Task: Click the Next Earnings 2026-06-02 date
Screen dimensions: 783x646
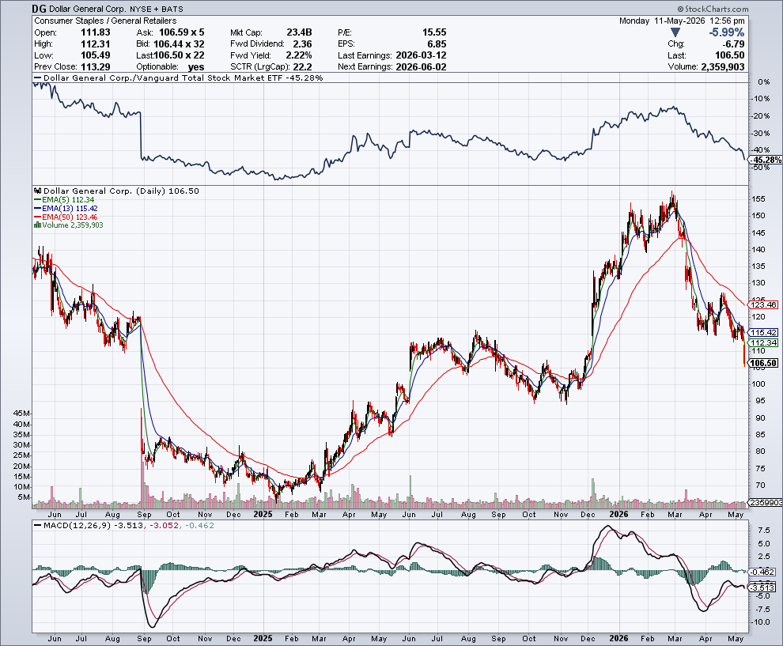Action: point(421,67)
